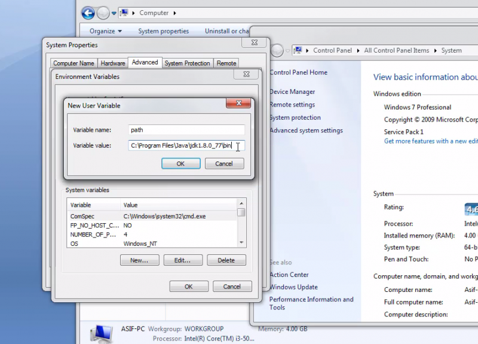Open Performance Information and Tools link

[311, 303]
